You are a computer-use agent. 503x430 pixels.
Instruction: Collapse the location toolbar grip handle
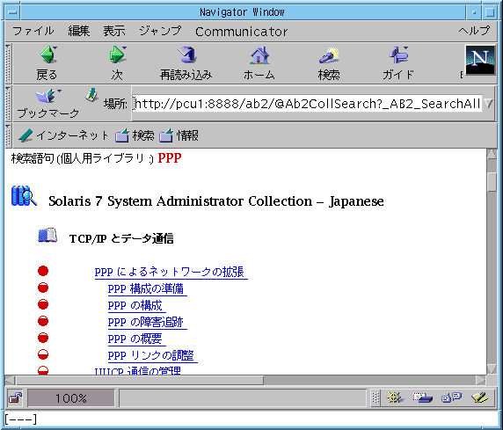[8, 103]
